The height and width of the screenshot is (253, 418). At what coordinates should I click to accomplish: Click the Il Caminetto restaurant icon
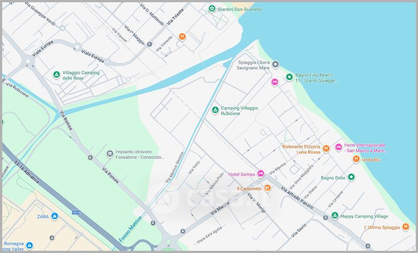pyautogui.click(x=267, y=188)
